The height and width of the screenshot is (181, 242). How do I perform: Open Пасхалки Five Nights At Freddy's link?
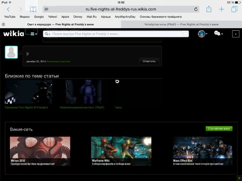coord(26,107)
